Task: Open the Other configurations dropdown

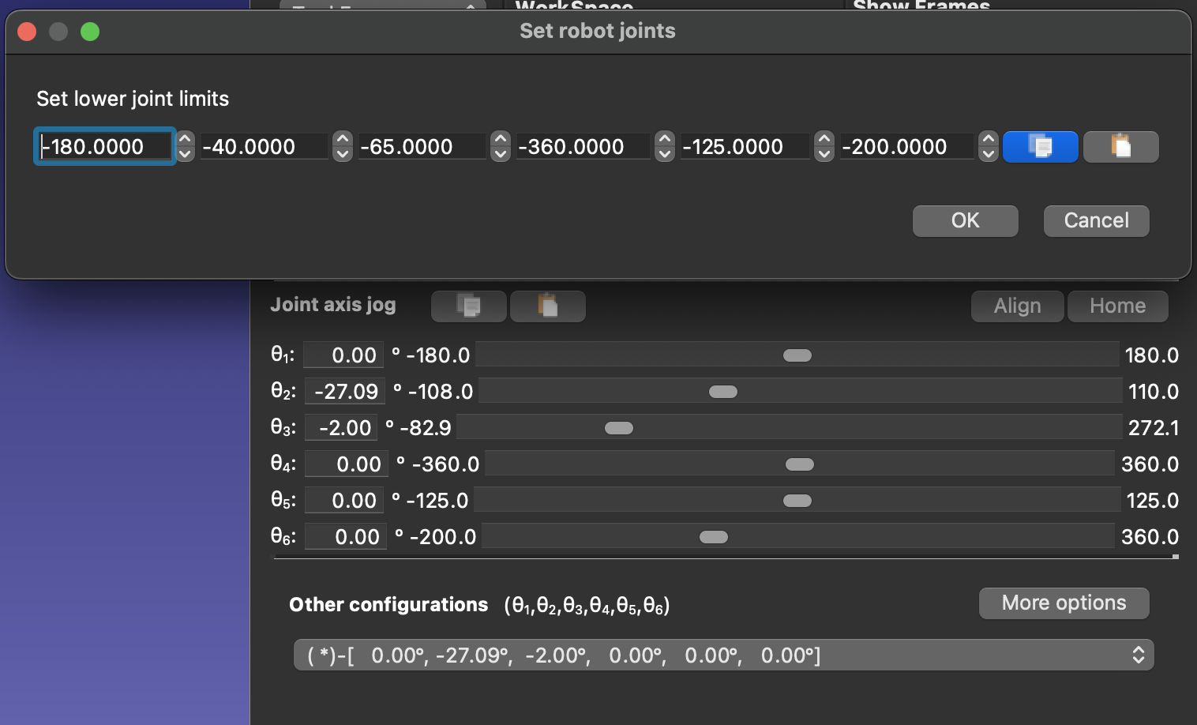Action: coord(723,656)
